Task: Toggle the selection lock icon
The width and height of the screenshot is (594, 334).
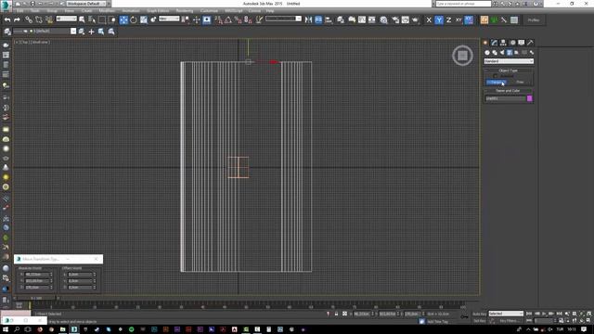Action: (x=336, y=314)
